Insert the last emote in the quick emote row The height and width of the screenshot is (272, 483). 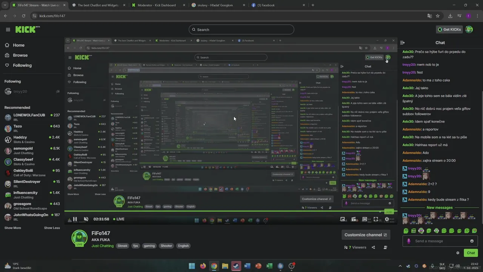(x=474, y=231)
